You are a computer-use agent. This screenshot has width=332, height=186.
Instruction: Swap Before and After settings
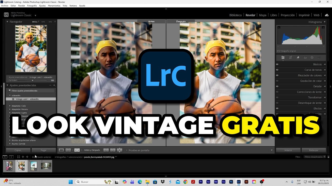coord(119,150)
